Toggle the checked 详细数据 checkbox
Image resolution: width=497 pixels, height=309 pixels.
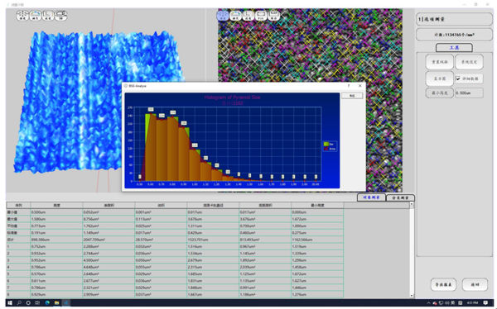pos(458,78)
